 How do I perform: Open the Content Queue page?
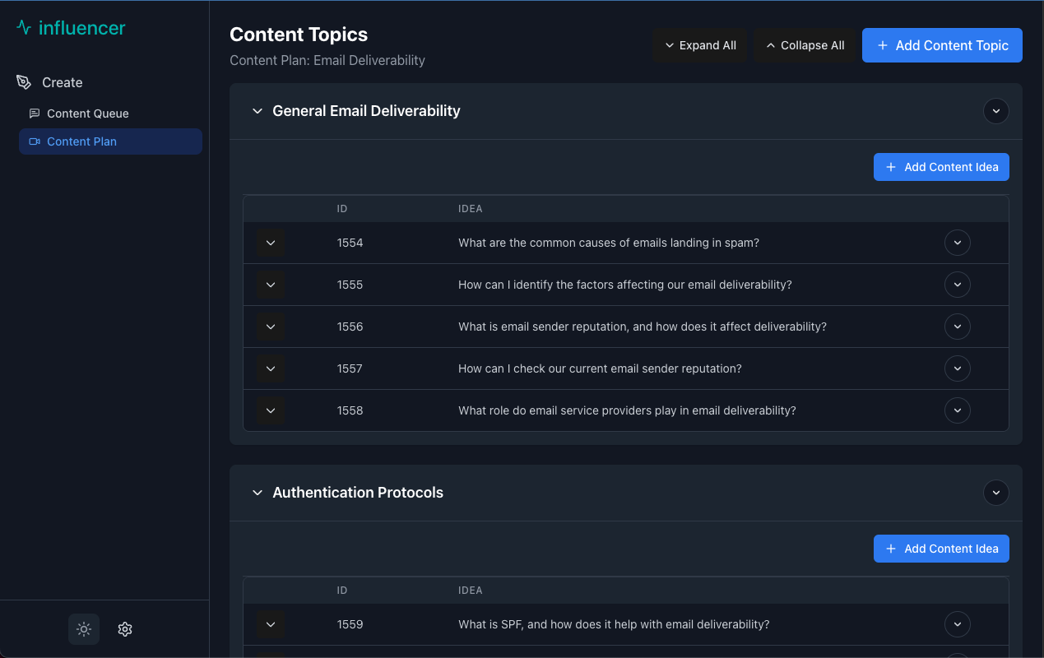pos(88,113)
